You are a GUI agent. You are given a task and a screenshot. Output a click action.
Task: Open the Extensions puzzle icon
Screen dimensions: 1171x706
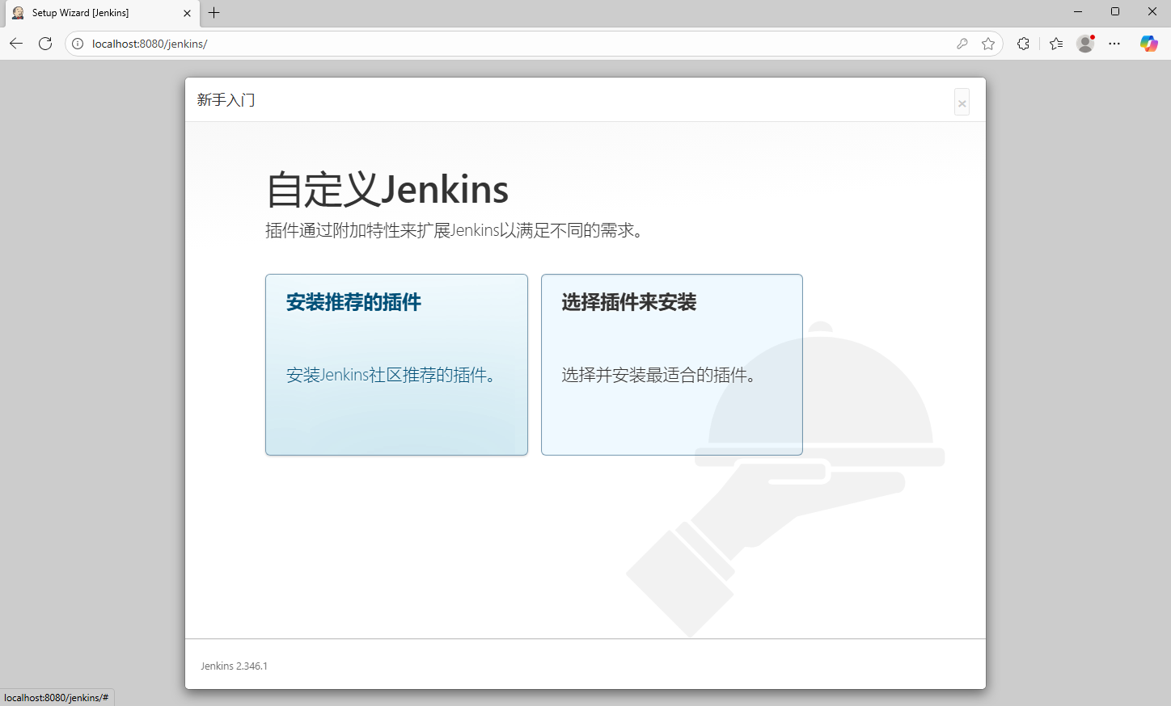(x=1023, y=44)
